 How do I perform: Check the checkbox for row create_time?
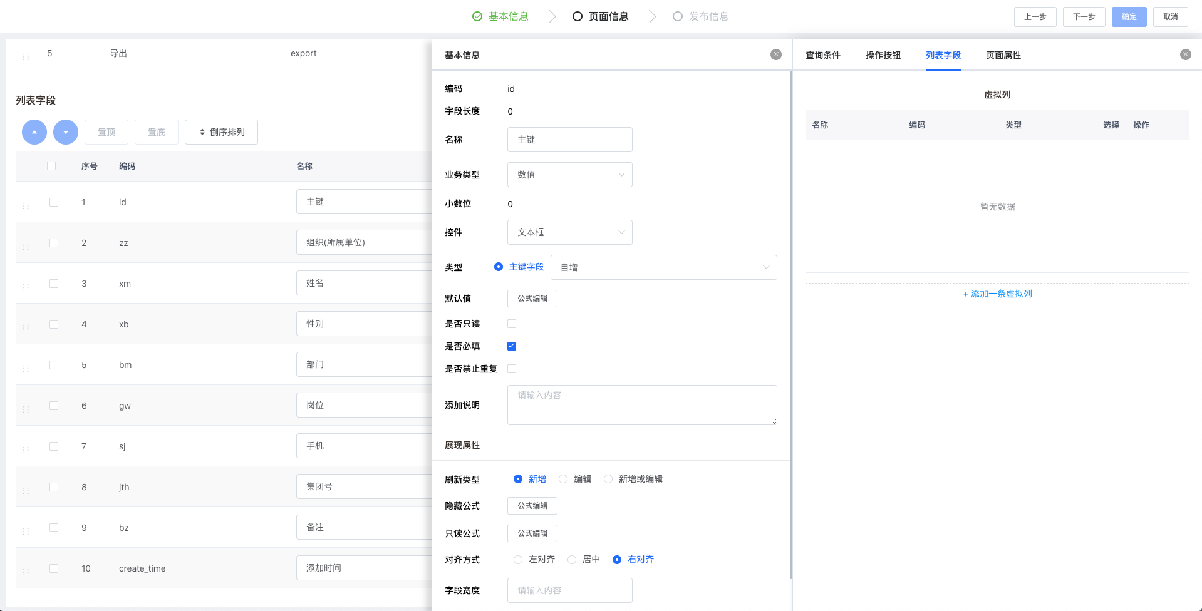(x=54, y=568)
